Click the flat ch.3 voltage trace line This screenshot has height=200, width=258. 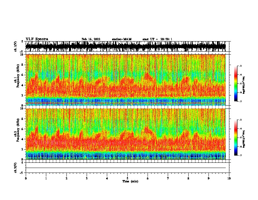coord(126,168)
